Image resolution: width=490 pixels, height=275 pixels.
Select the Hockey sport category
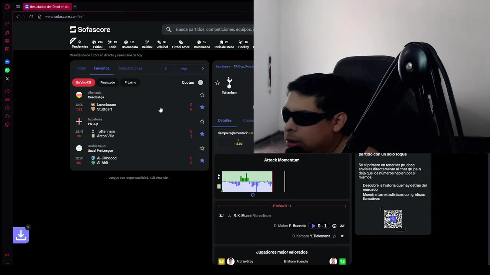pyautogui.click(x=243, y=44)
